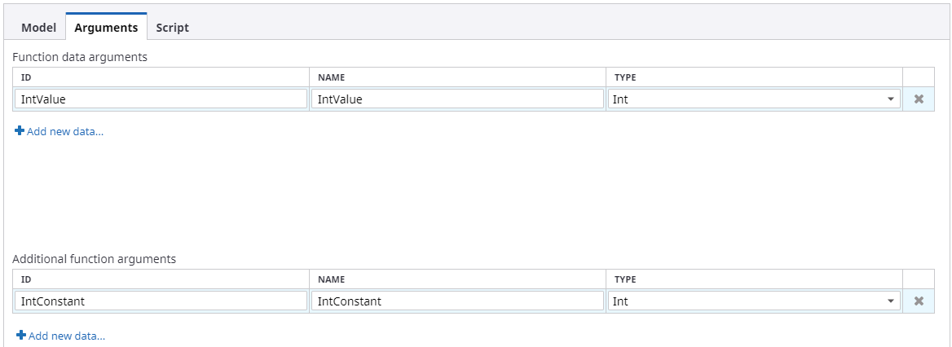The image size is (952, 347).
Task: Remove the IntConstant argument row
Action: tap(918, 301)
